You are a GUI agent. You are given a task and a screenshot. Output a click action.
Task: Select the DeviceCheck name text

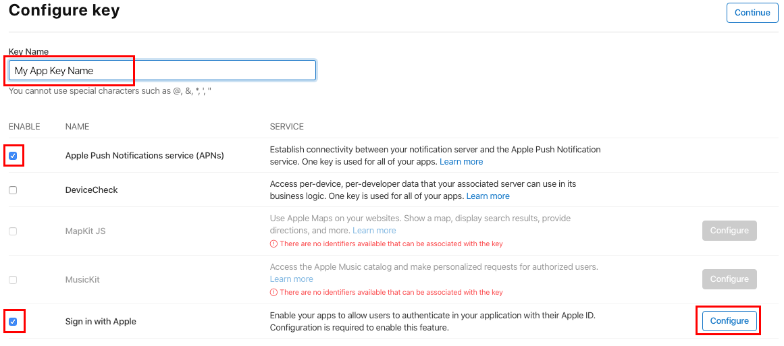coord(91,190)
